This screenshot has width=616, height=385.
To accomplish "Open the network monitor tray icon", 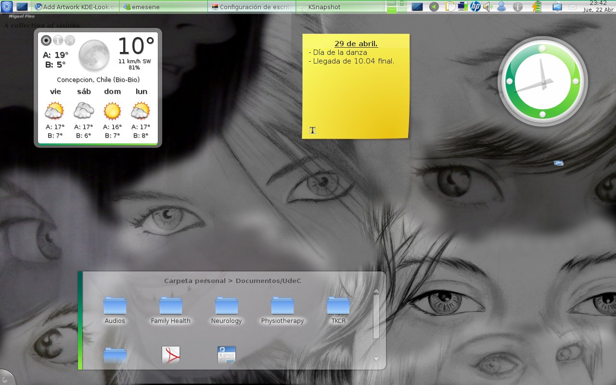I will coord(462,7).
